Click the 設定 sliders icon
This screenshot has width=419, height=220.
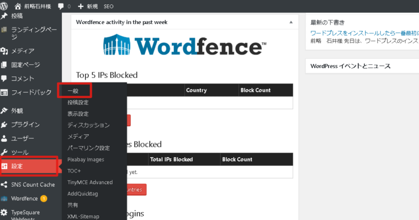point(4,166)
